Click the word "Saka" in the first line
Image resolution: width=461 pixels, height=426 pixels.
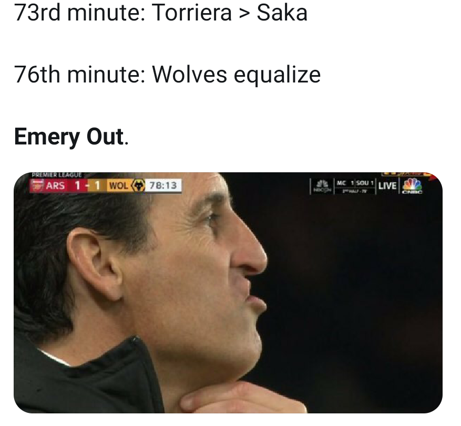(282, 13)
